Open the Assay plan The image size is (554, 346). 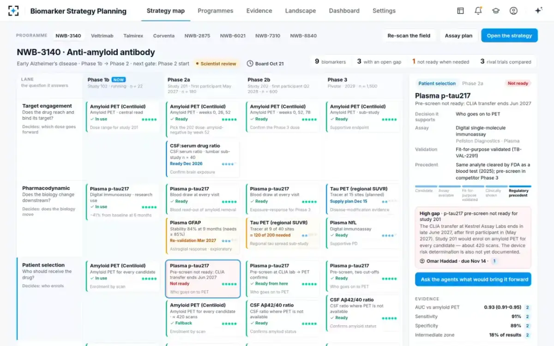[458, 36]
